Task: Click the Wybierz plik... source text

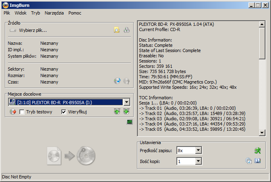Action: click(33, 31)
